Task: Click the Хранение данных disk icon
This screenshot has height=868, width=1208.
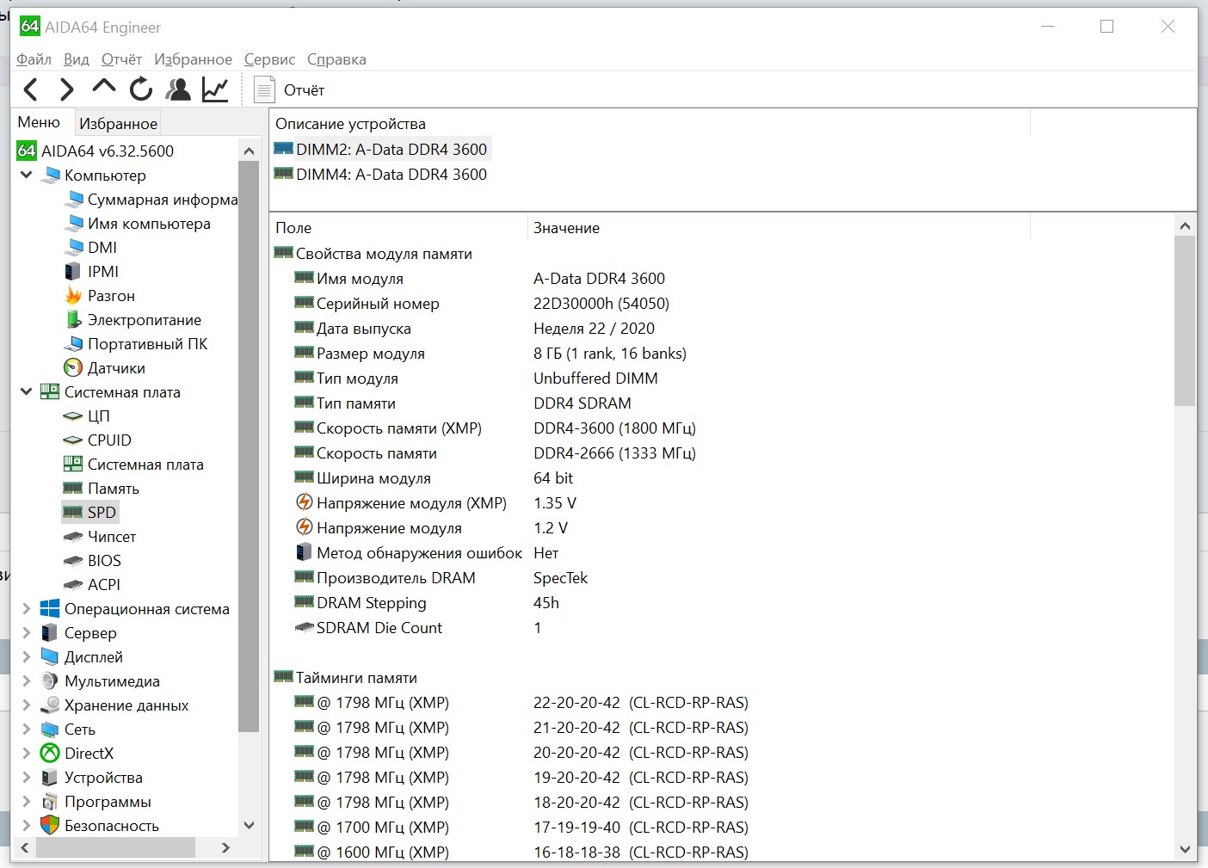Action: click(50, 705)
